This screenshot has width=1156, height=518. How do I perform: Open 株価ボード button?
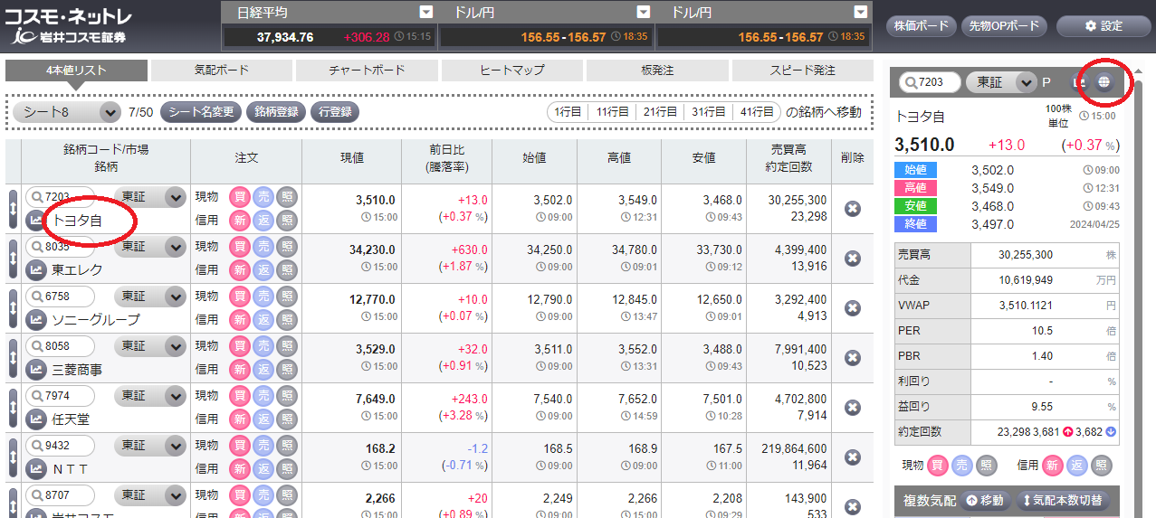point(921,25)
